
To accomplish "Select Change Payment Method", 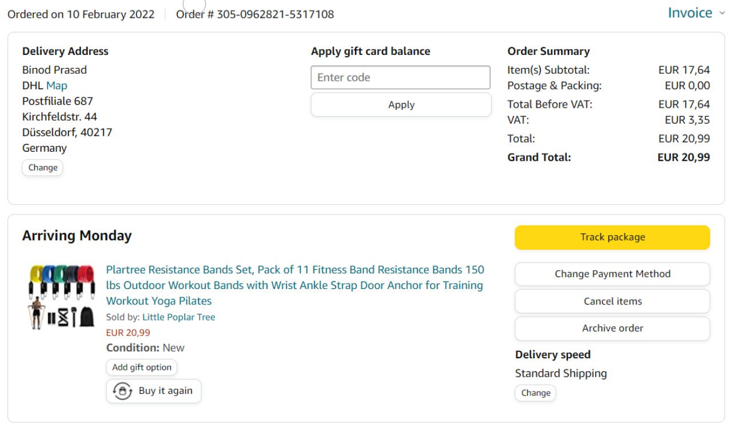I will 612,274.
